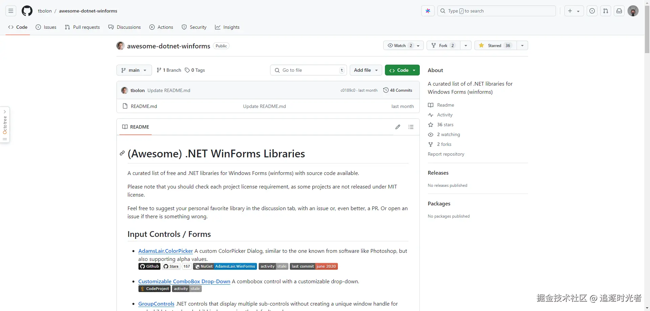Open the fork list dropdown arrow

click(466, 45)
